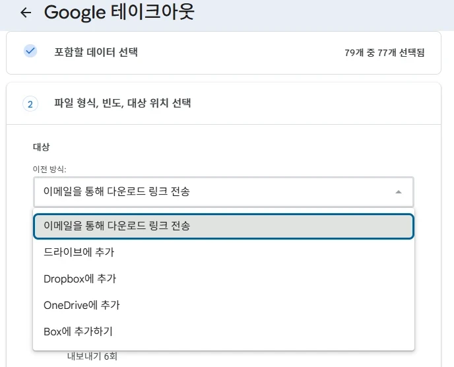454x367 pixels.
Task: Click the back arrow next to Google 테이크아웃
Action: [x=26, y=13]
